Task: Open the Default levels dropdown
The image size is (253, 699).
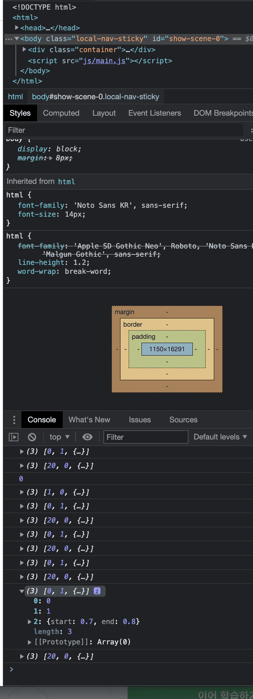Action: (x=220, y=437)
